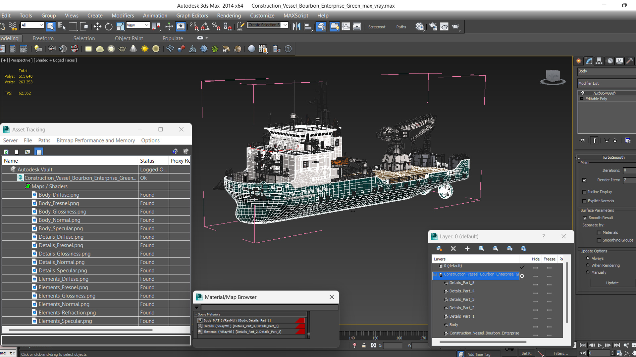The image size is (636, 357).
Task: Toggle Smooth Result checkbox
Action: point(585,218)
